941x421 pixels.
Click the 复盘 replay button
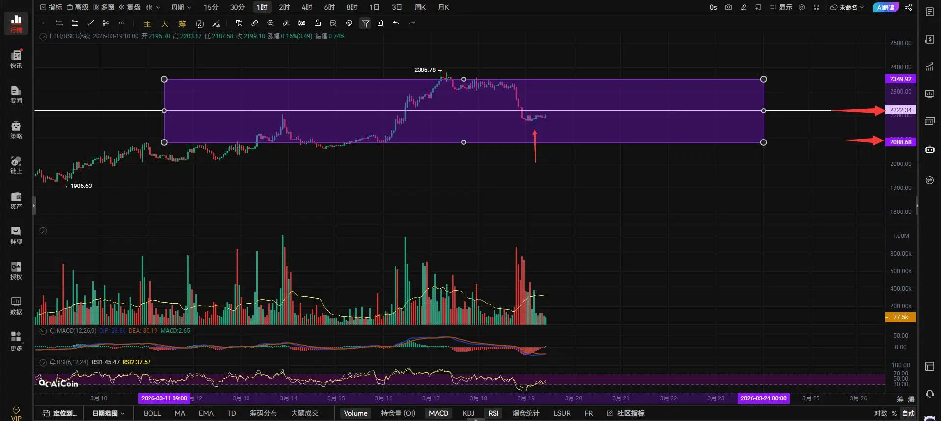130,7
